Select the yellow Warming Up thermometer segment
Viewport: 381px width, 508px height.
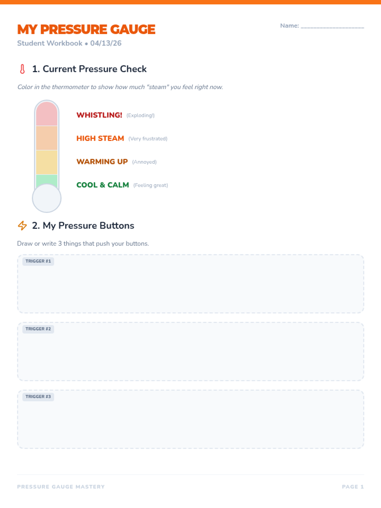(x=47, y=162)
